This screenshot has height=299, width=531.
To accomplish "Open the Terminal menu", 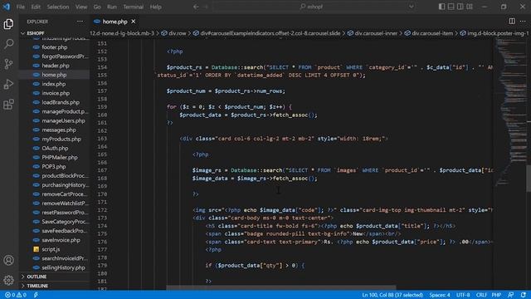I will (133, 7).
